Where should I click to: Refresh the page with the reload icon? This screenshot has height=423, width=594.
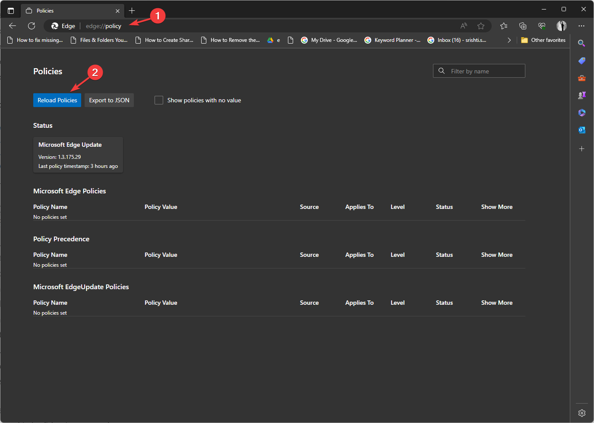pos(32,26)
